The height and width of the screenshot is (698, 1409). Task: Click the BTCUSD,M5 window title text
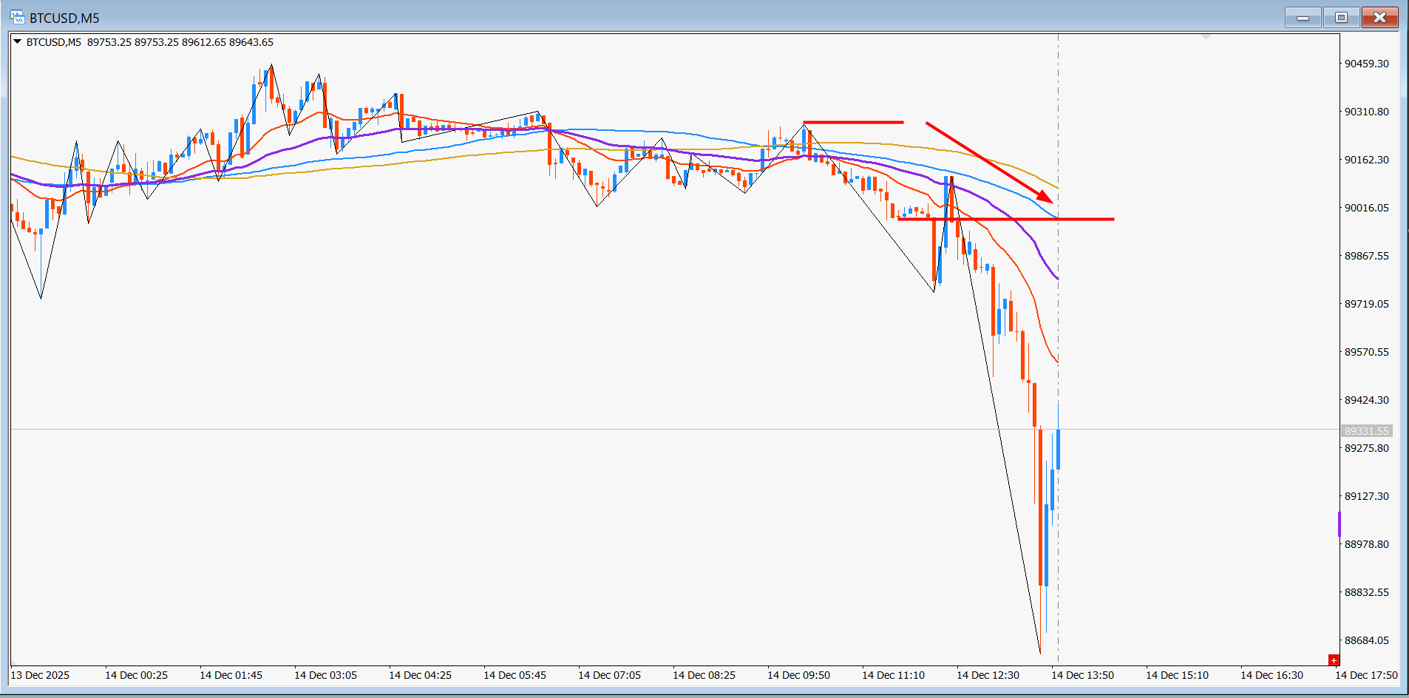coord(64,18)
